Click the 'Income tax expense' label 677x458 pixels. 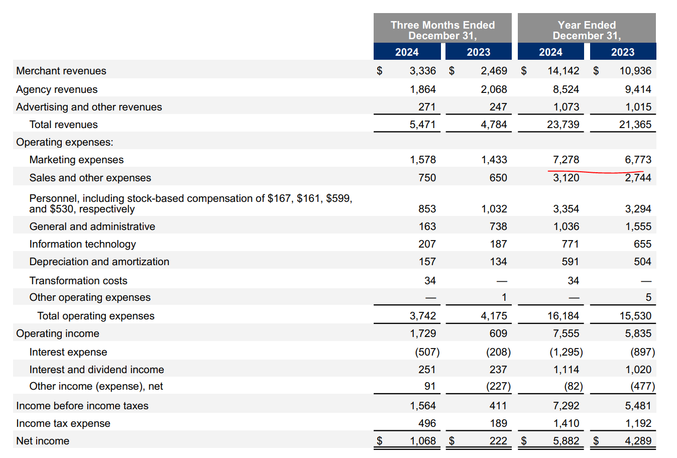pyautogui.click(x=63, y=423)
